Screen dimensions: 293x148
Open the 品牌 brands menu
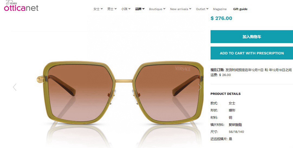point(140,9)
